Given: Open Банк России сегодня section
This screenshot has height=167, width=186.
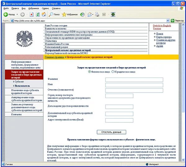Looking at the screenshot, I should point(56,26).
